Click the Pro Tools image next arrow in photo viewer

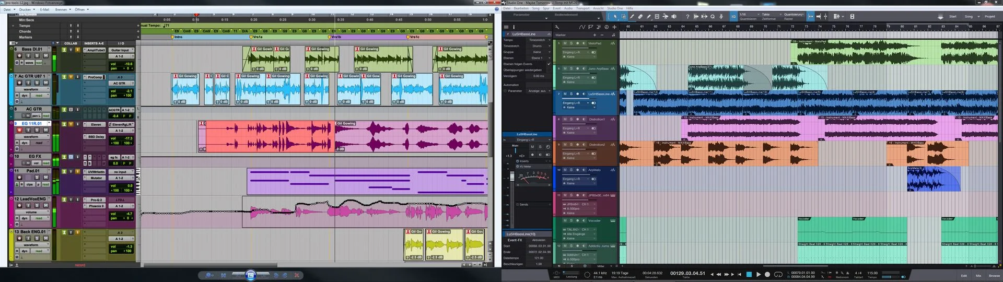tap(263, 275)
